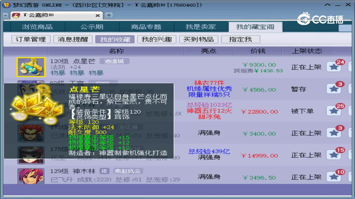
Task: Click the favorite star for the ¥22800.00 row
Action: (334, 111)
